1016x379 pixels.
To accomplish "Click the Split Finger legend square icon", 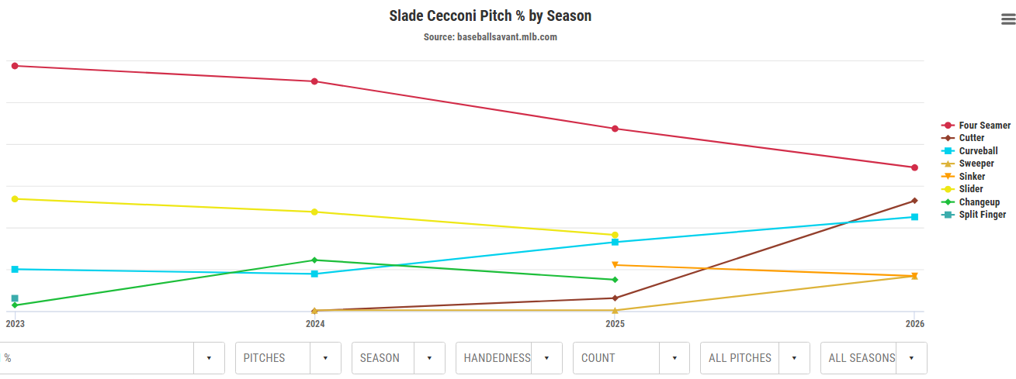I will (947, 215).
